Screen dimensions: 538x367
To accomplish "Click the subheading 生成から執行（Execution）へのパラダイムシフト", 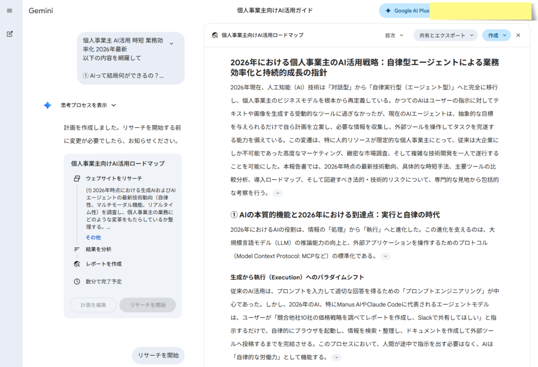I will coord(297,278).
